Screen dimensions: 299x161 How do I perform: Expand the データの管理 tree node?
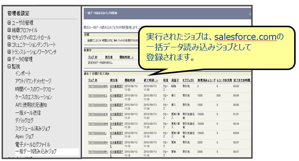pos(9,59)
